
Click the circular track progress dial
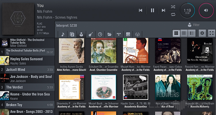point(187,10)
